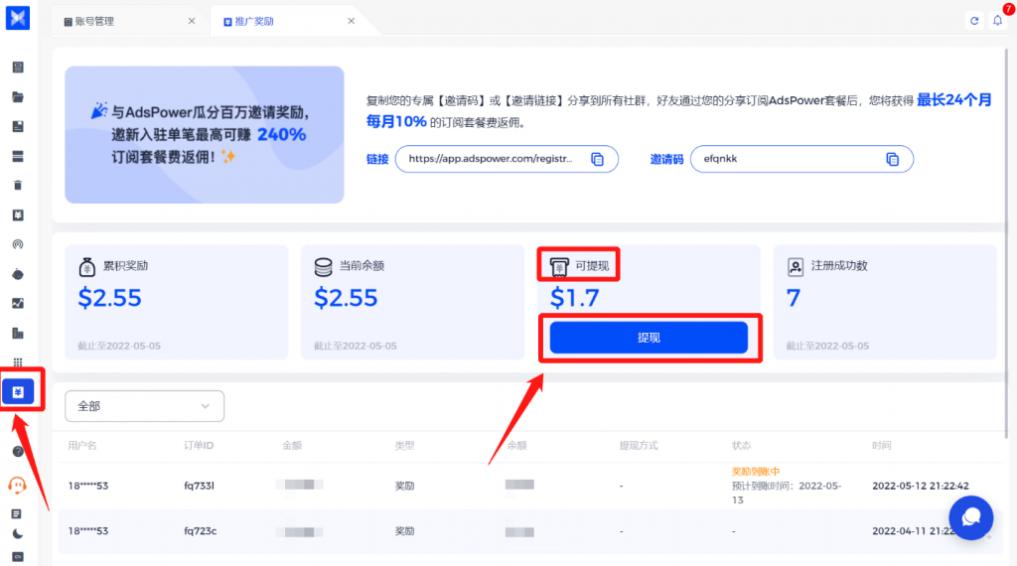Select order ID fq733l
This screenshot has width=1017, height=566.
click(x=199, y=486)
